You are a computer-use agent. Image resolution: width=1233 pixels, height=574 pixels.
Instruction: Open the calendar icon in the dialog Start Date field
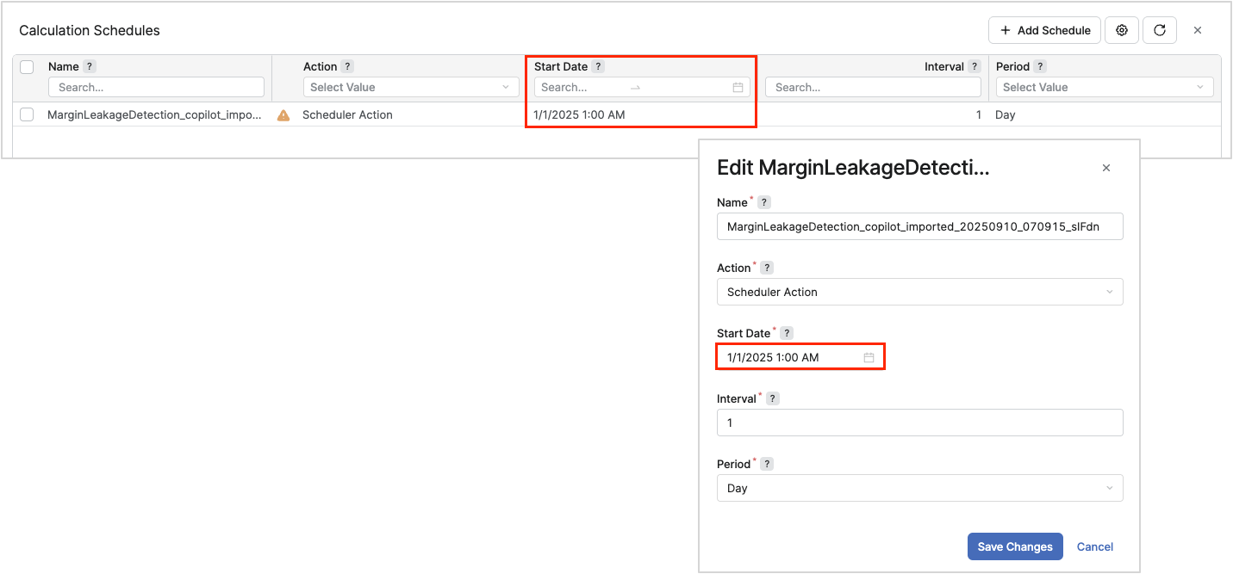pyautogui.click(x=869, y=357)
